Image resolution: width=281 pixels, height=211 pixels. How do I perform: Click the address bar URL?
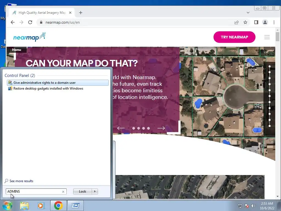tap(63, 22)
